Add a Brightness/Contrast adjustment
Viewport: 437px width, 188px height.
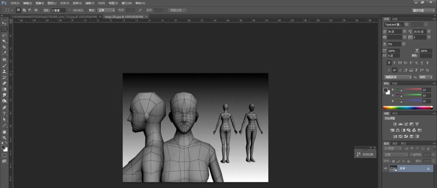[395, 124]
